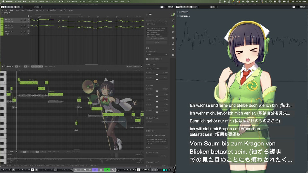Open the dictionary panel icon in sidebar
Viewport: 308px width, 173px height.
[x=173, y=38]
